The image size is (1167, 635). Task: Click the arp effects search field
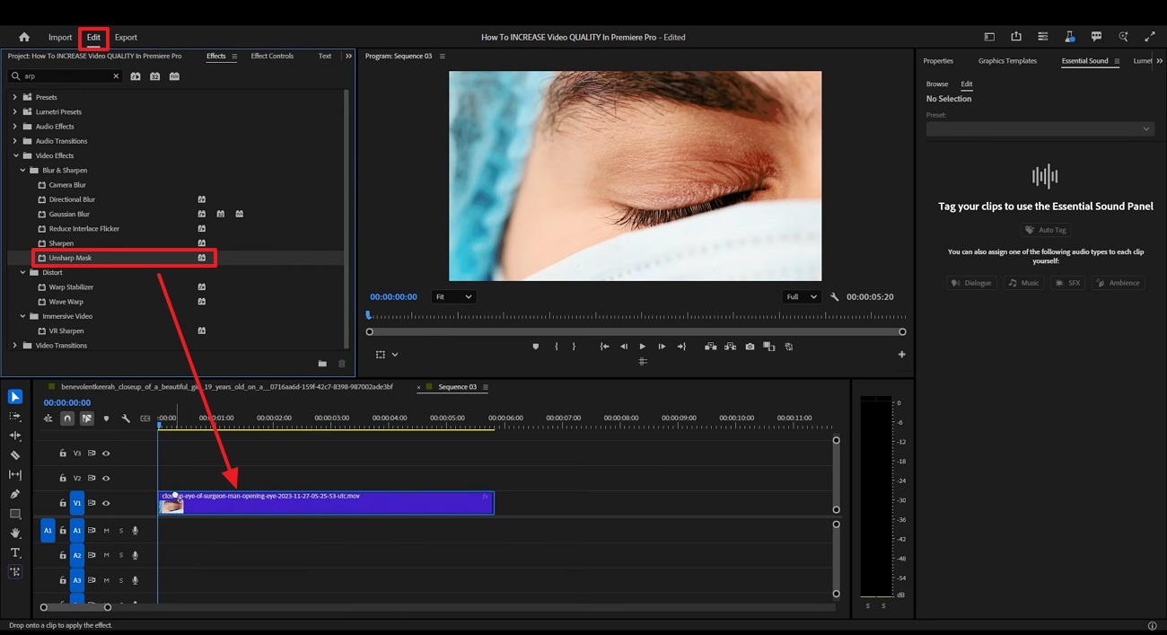(x=66, y=76)
